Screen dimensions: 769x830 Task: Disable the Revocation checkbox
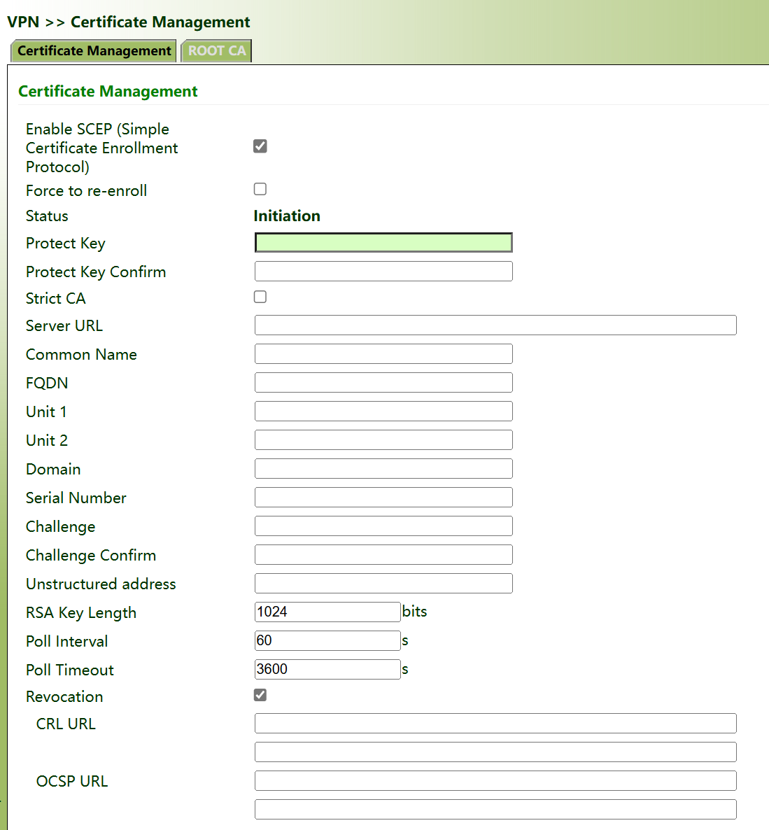(260, 695)
